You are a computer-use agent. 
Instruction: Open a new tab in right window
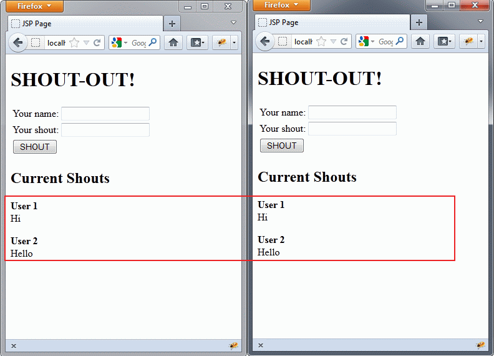(x=419, y=22)
